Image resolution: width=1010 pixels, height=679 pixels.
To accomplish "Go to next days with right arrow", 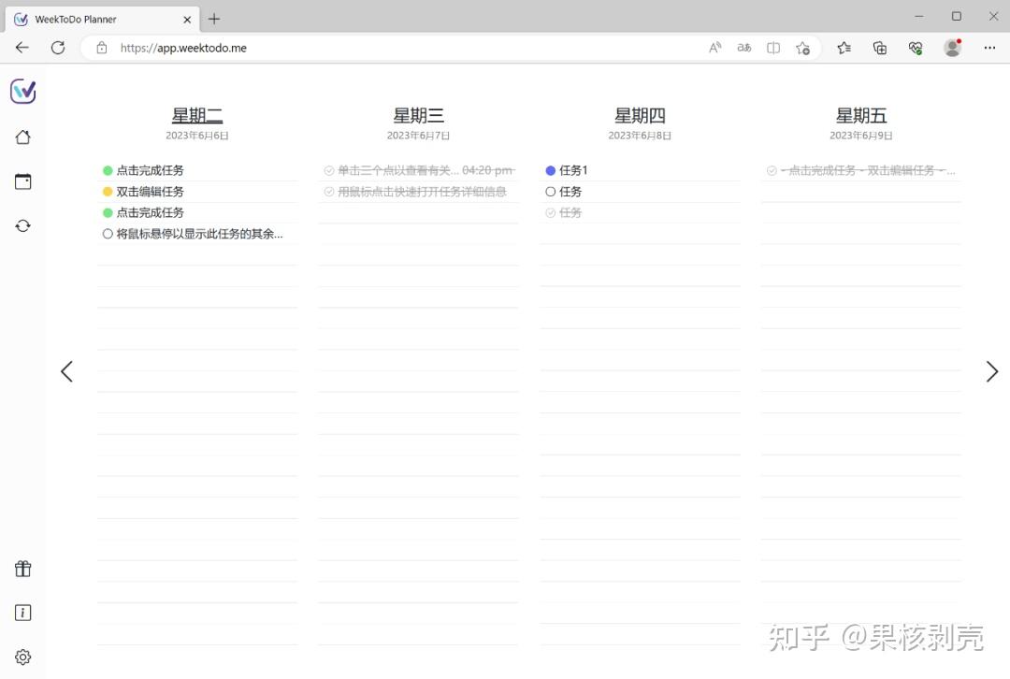I will (x=992, y=371).
